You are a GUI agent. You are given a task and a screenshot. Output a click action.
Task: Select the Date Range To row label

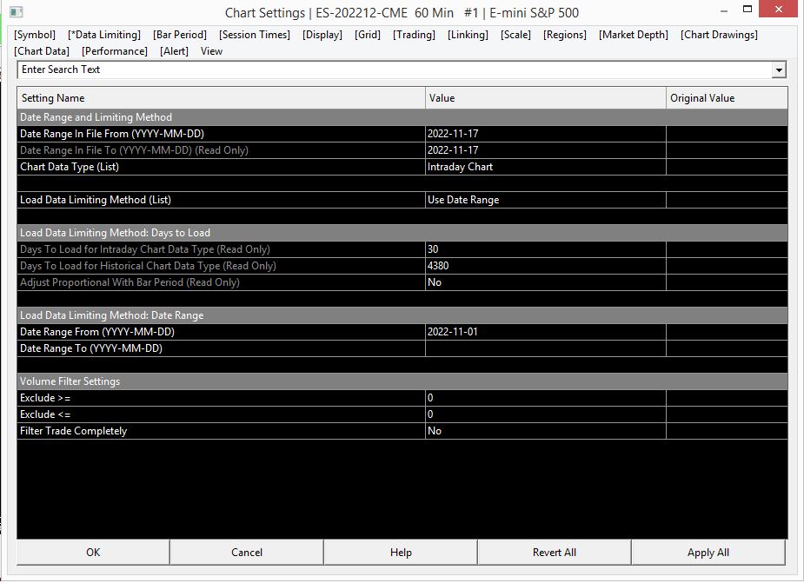tap(90, 348)
